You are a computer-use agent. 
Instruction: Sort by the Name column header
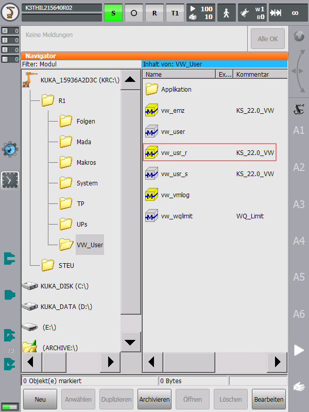click(179, 74)
